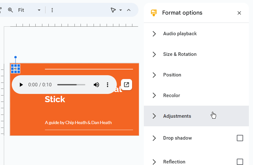Select the audio icon on slide

(x=16, y=69)
